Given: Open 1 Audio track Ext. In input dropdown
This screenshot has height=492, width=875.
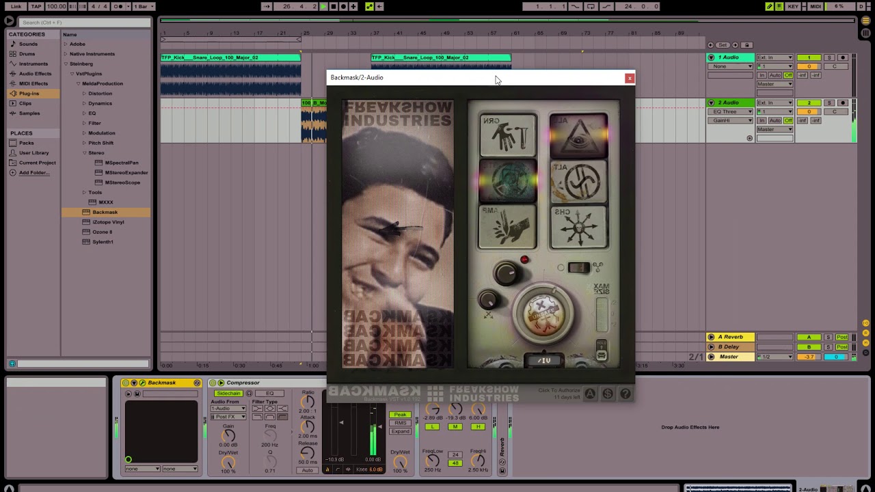Looking at the screenshot, I should (775, 57).
